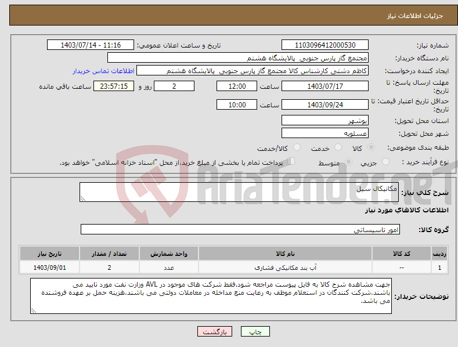Select the متوسط purchase type radio
Viewport: 458px width, 347px height.
click(348, 161)
